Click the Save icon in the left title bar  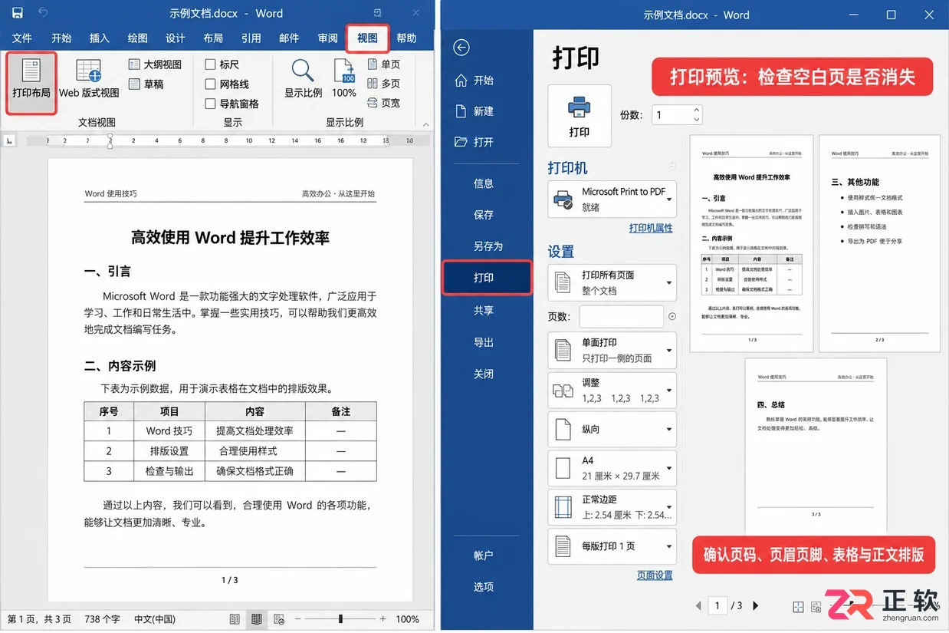point(17,13)
